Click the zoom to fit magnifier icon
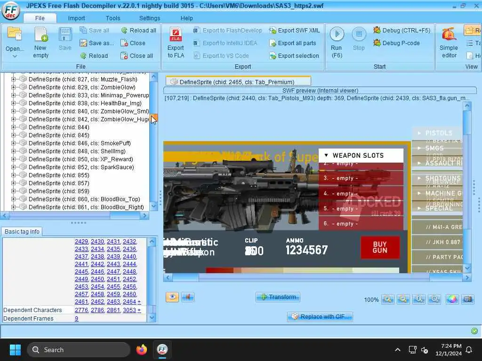This screenshot has height=361, width=482. coord(434,299)
